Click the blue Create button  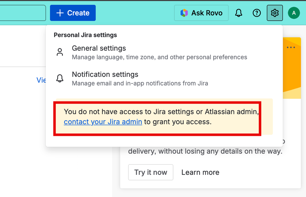coord(73,13)
